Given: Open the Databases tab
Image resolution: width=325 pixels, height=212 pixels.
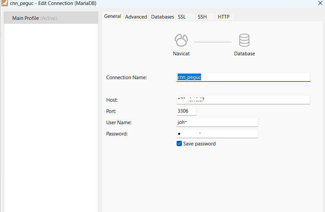Looking at the screenshot, I should [162, 17].
